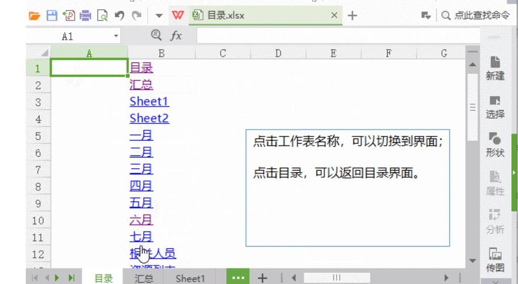Viewport: 518px width, 284px height.
Task: Click the open folder icon
Action: coord(34,15)
